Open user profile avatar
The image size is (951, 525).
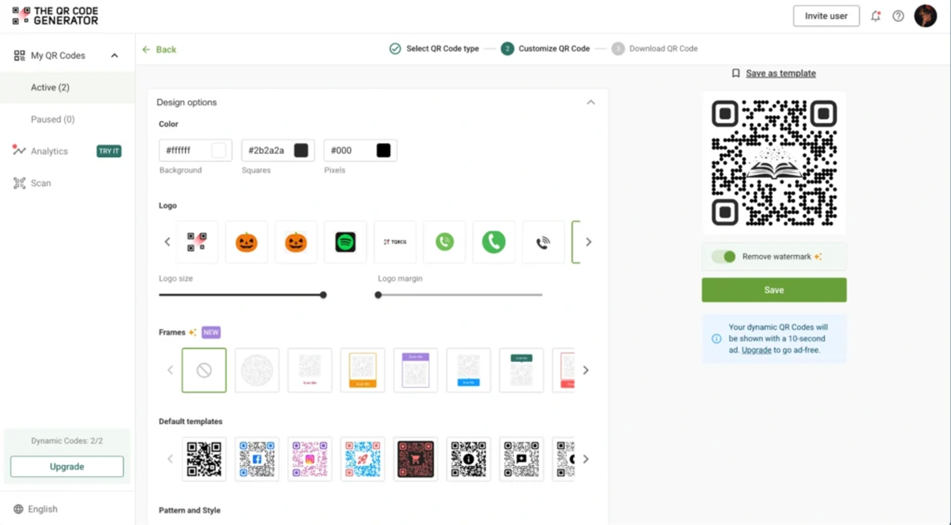tap(925, 16)
